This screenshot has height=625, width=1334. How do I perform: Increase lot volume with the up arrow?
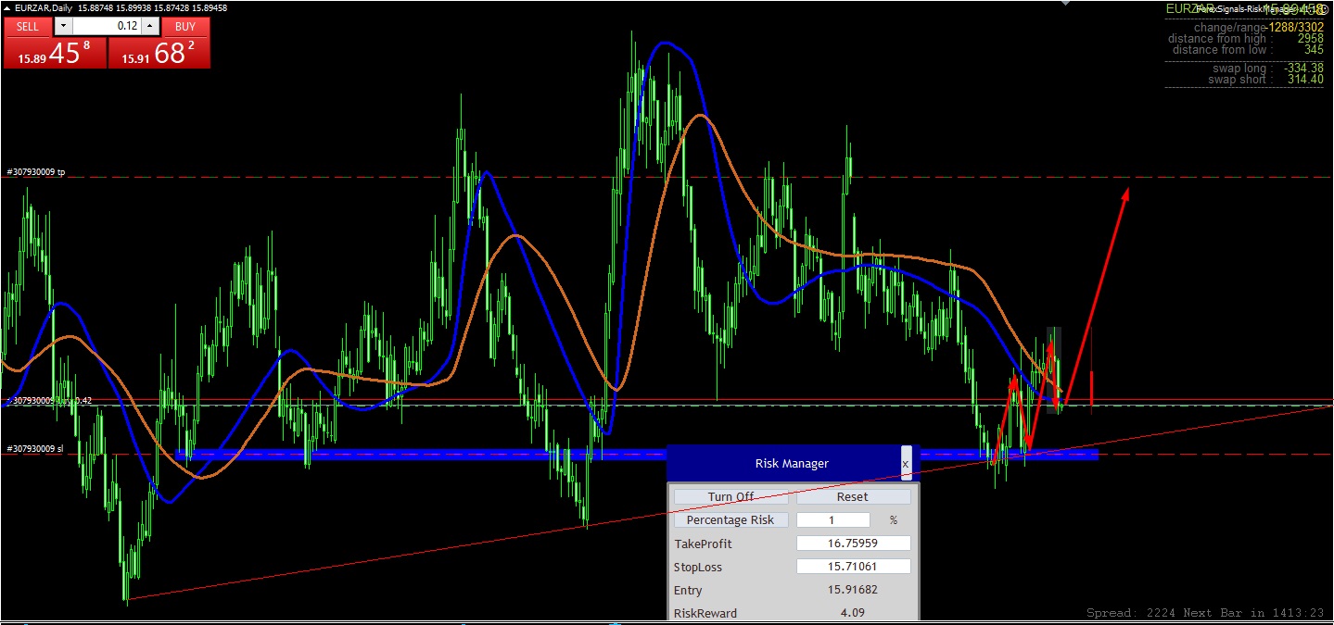click(x=150, y=27)
